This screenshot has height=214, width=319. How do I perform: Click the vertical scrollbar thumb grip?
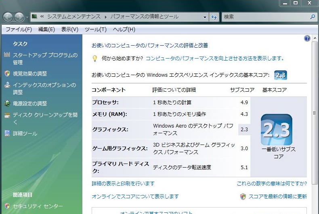315,113
